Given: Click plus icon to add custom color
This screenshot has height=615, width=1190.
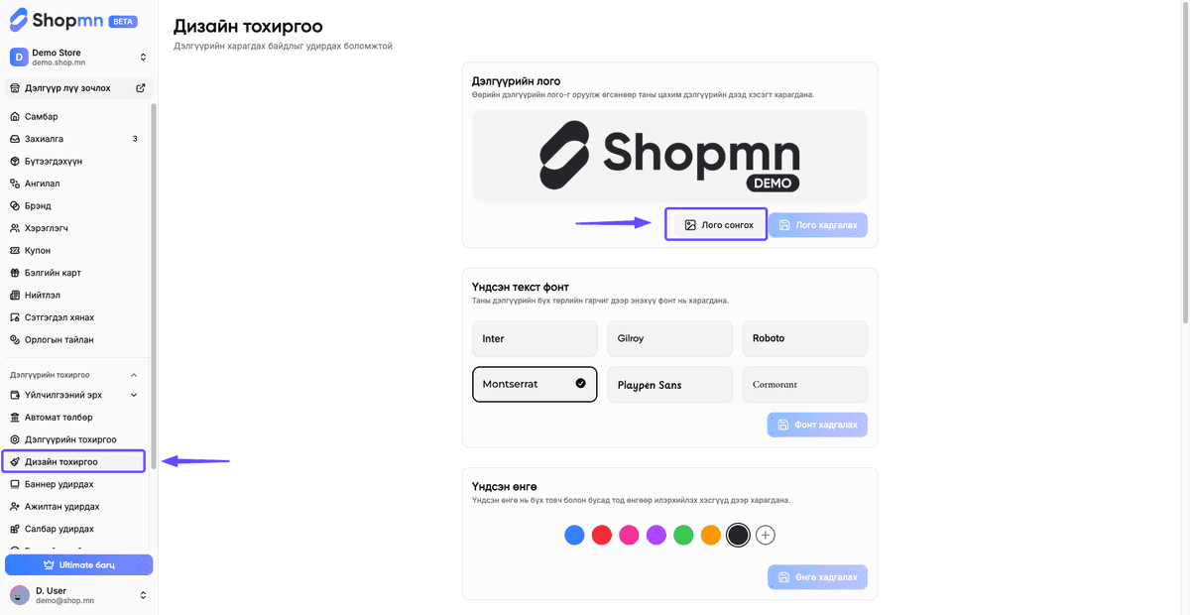Looking at the screenshot, I should coord(765,536).
